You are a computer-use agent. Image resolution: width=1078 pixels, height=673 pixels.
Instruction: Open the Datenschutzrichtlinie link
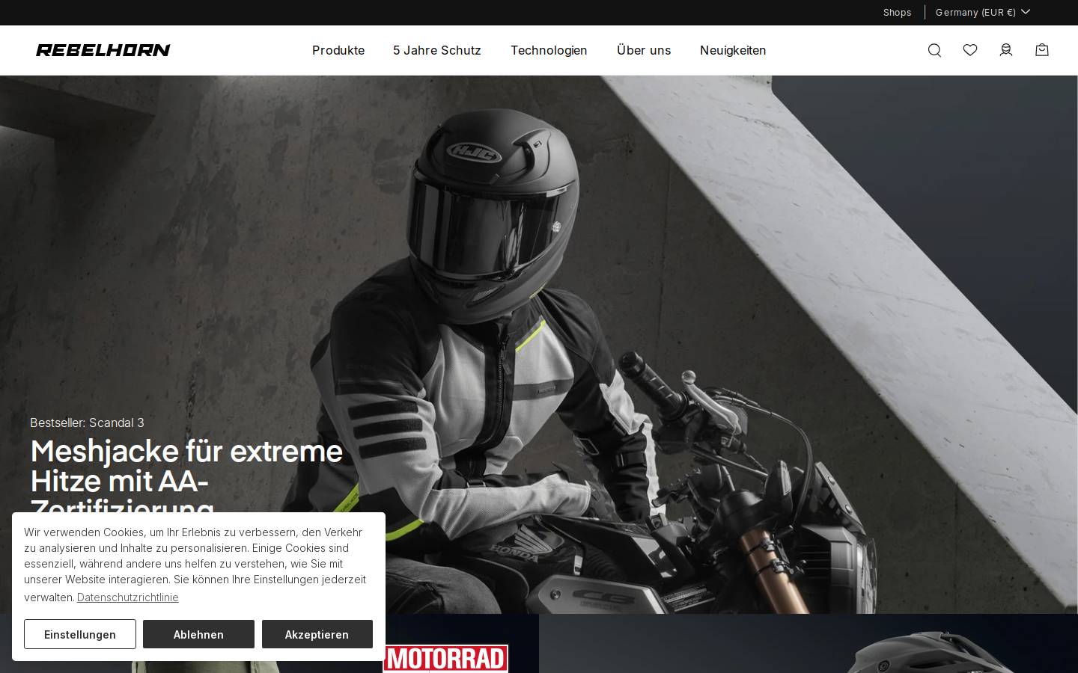click(x=127, y=597)
